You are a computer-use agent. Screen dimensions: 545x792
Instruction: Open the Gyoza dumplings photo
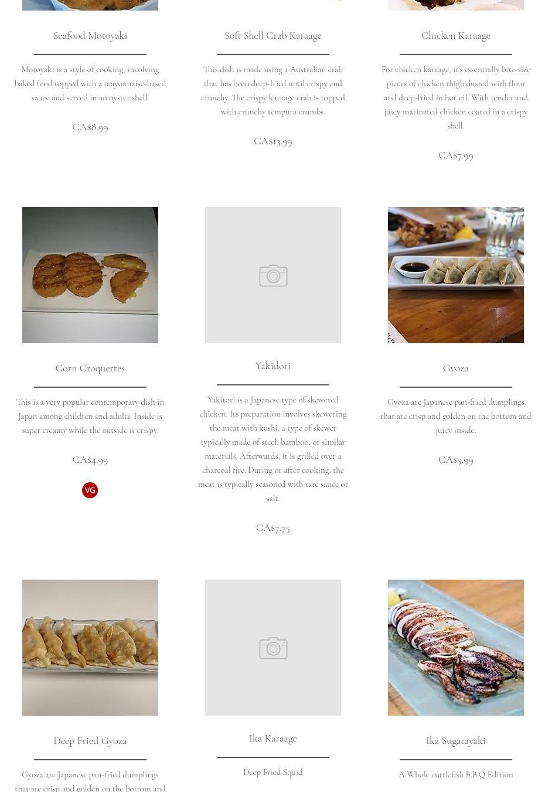[x=456, y=275]
